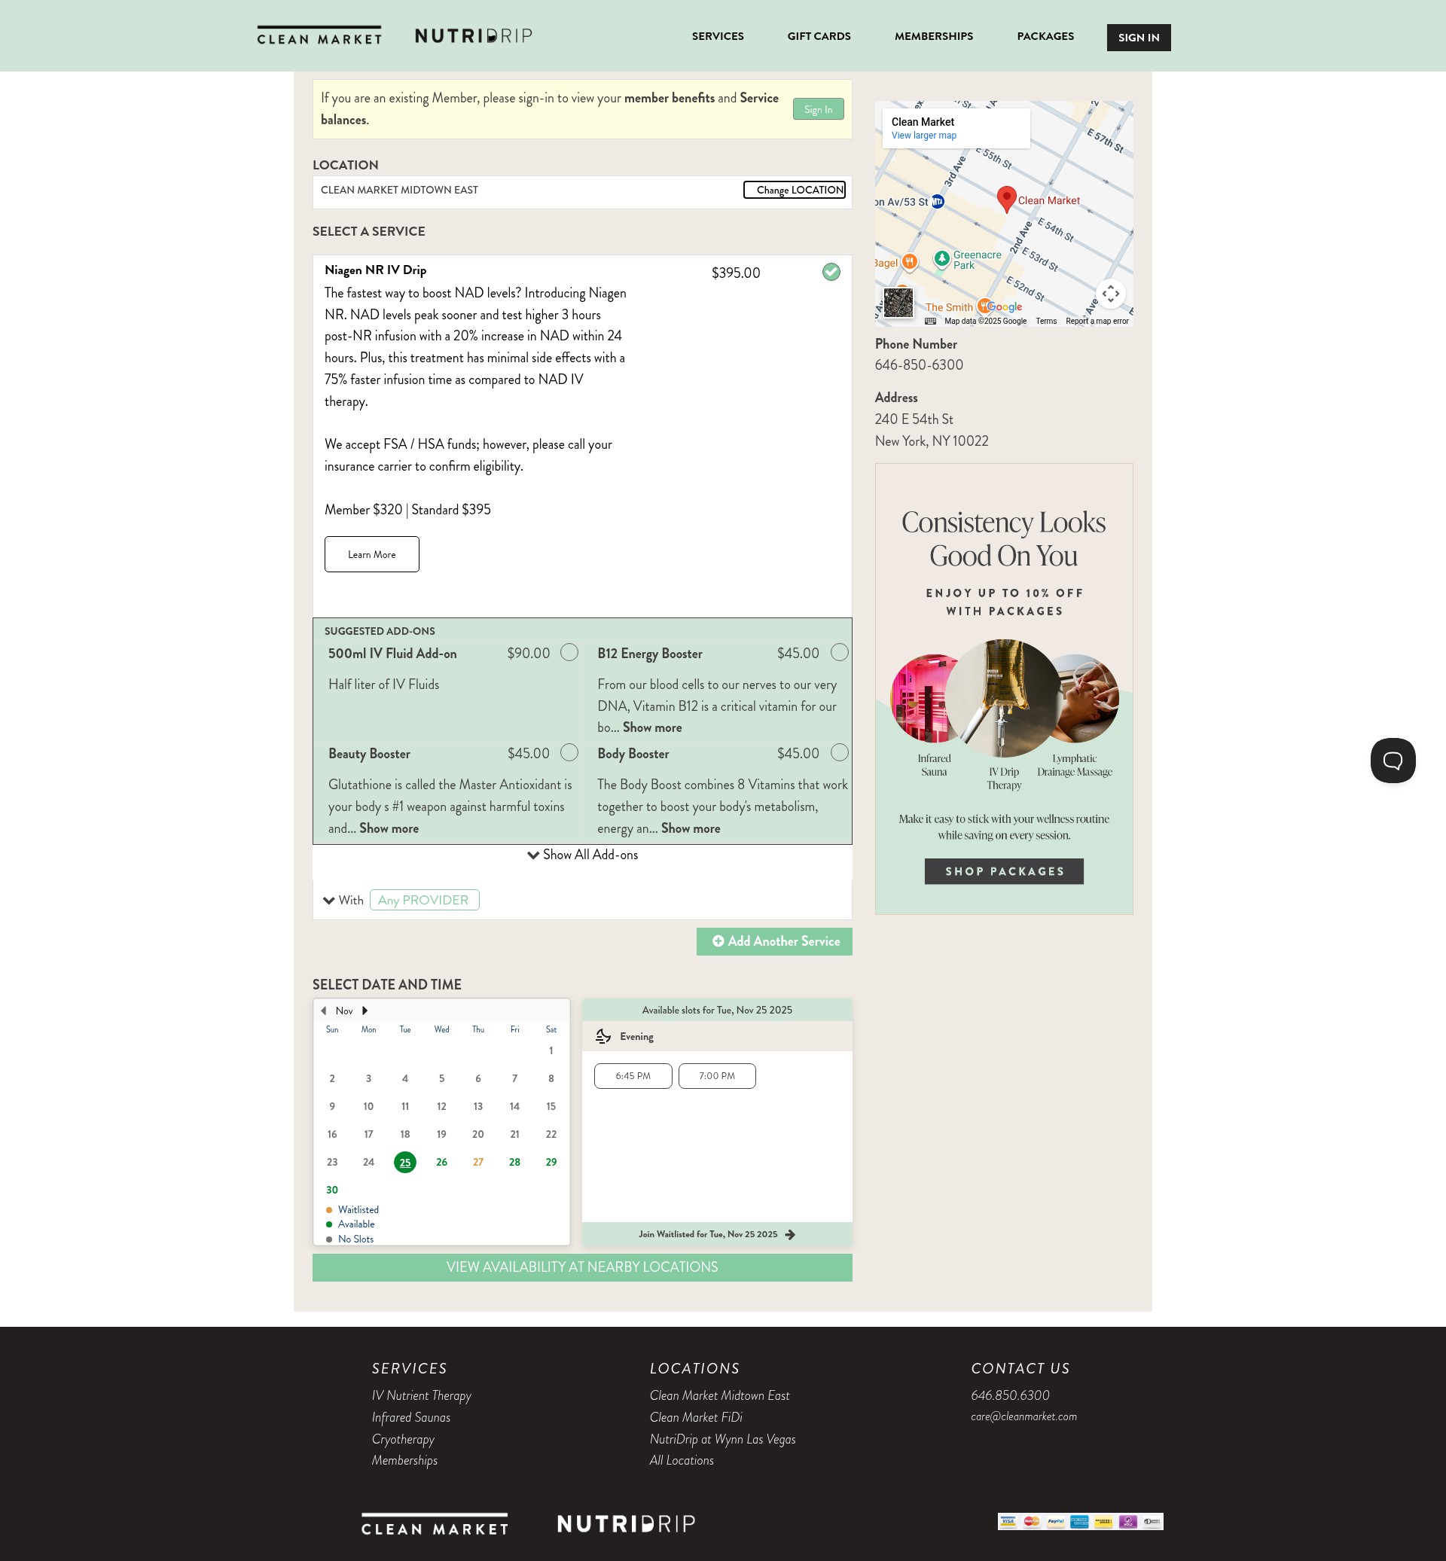The height and width of the screenshot is (1561, 1446).
Task: Open the live chat bubble icon
Action: pos(1393,761)
